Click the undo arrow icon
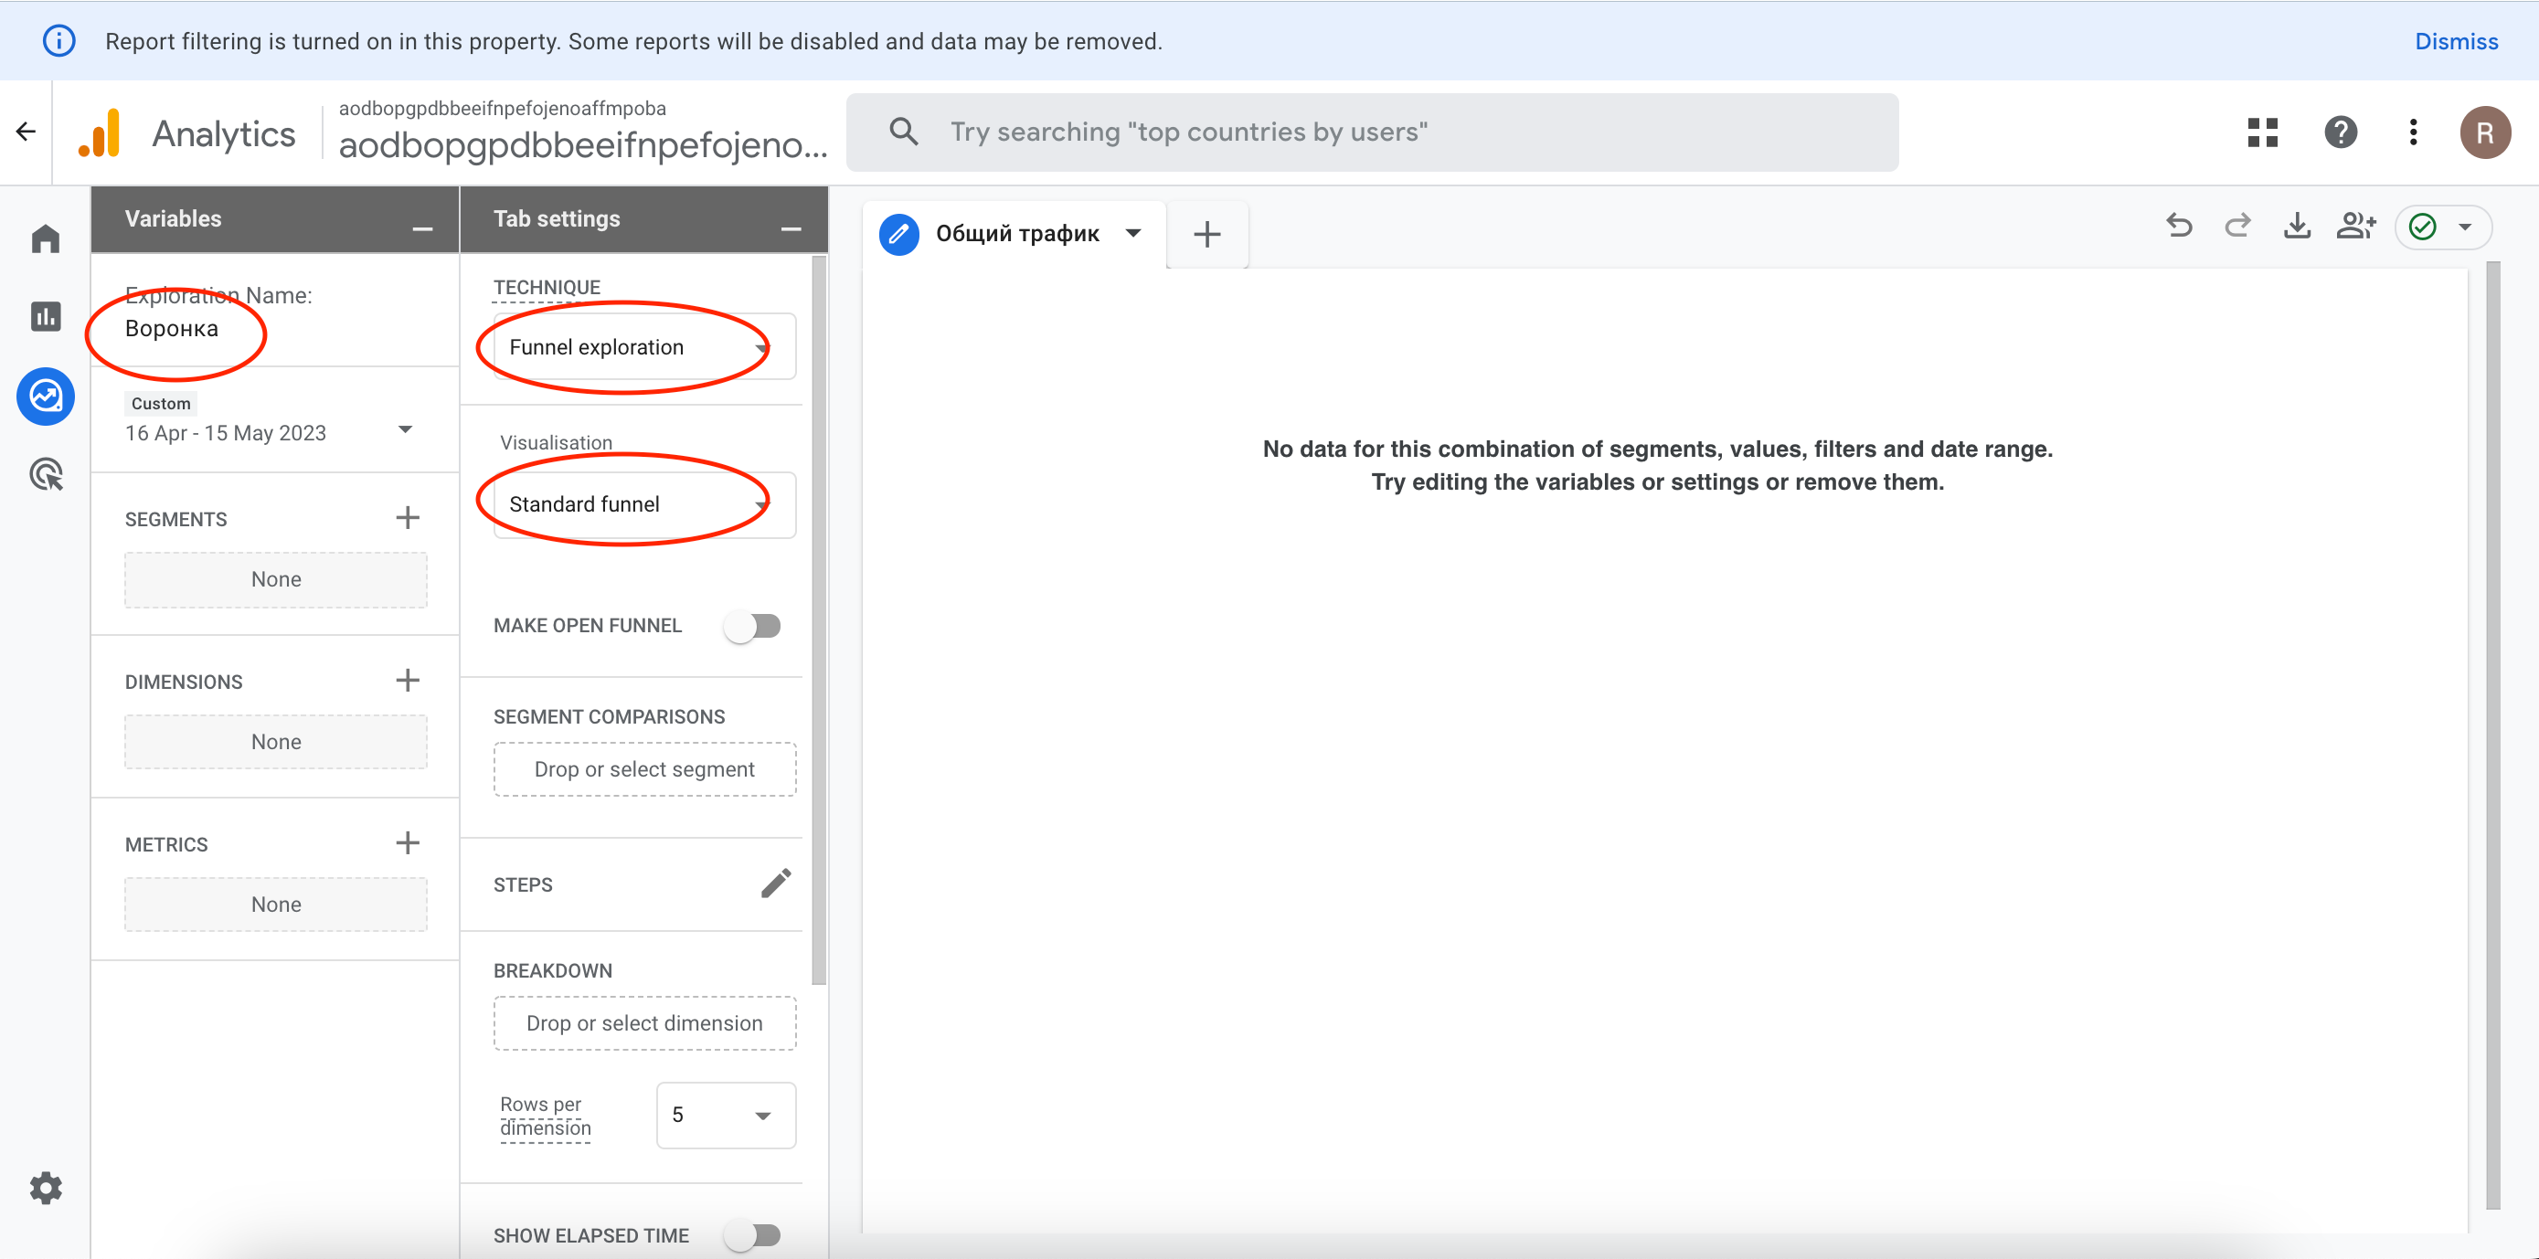2539x1259 pixels. pos(2178,227)
